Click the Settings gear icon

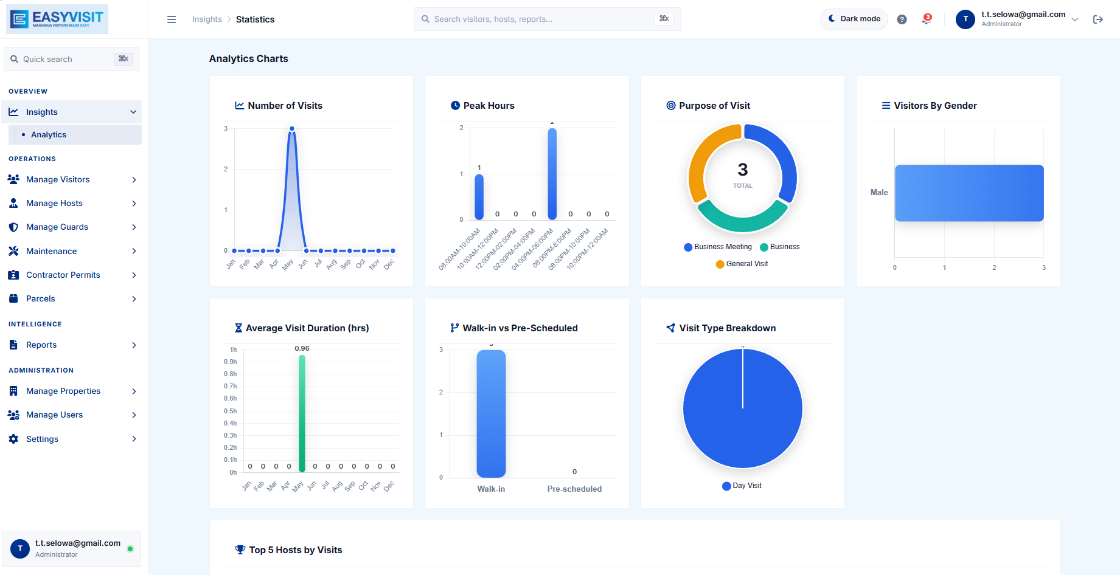[x=13, y=439]
